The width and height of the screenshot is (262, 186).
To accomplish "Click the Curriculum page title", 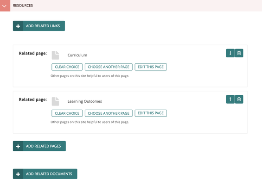I will (77, 55).
